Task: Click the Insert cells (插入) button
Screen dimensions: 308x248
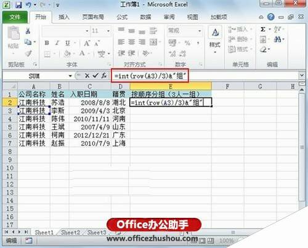Action: coord(240,30)
